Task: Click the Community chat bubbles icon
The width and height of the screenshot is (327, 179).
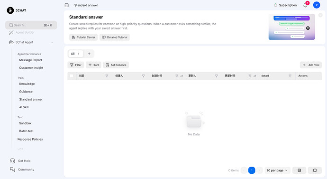Action: click(x=12, y=170)
